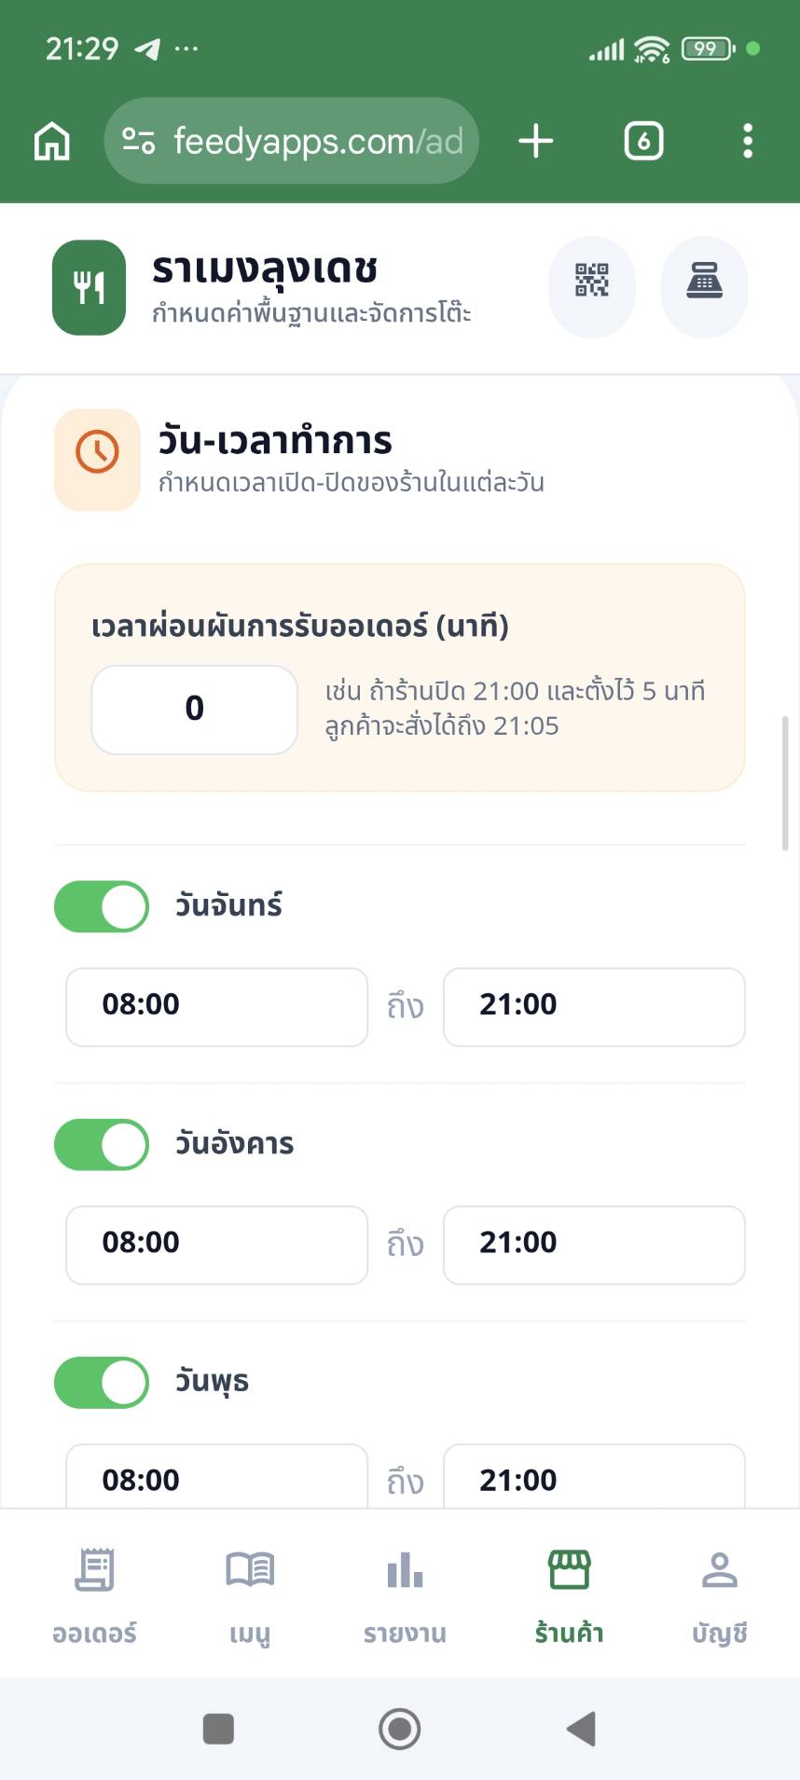Show open tabs switcher
800x1780 pixels.
[x=643, y=142]
